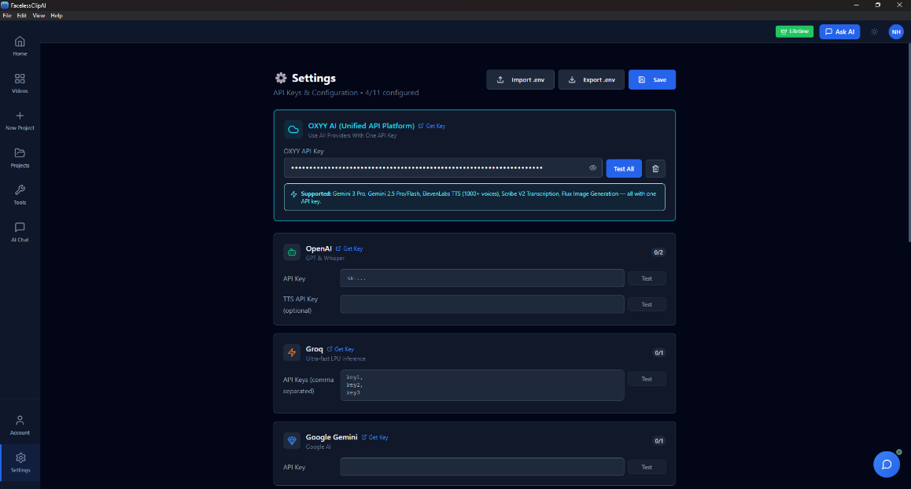Reveal OXYY API key with eye icon
The image size is (911, 489).
click(x=592, y=167)
